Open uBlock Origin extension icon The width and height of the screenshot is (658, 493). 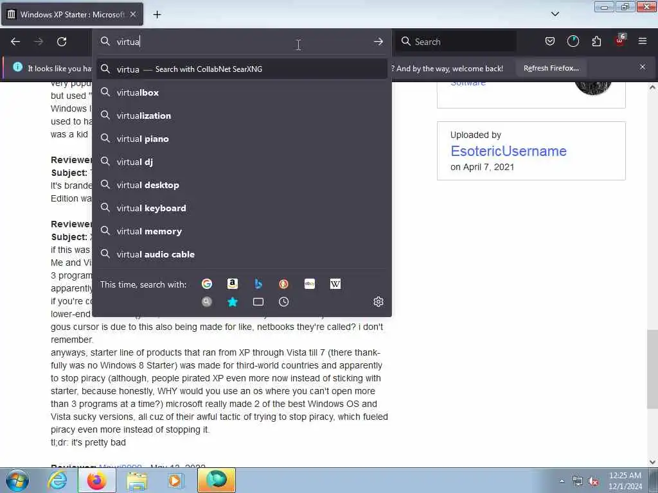[x=620, y=40]
